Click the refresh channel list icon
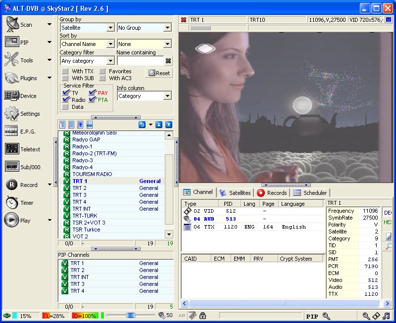Image resolution: width=396 pixels, height=323 pixels. pyautogui.click(x=142, y=125)
